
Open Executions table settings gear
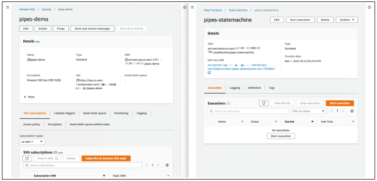click(x=352, y=111)
